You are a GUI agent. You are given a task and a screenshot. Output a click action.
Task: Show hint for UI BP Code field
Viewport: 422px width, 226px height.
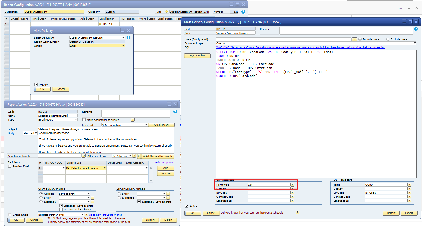(x=292, y=193)
